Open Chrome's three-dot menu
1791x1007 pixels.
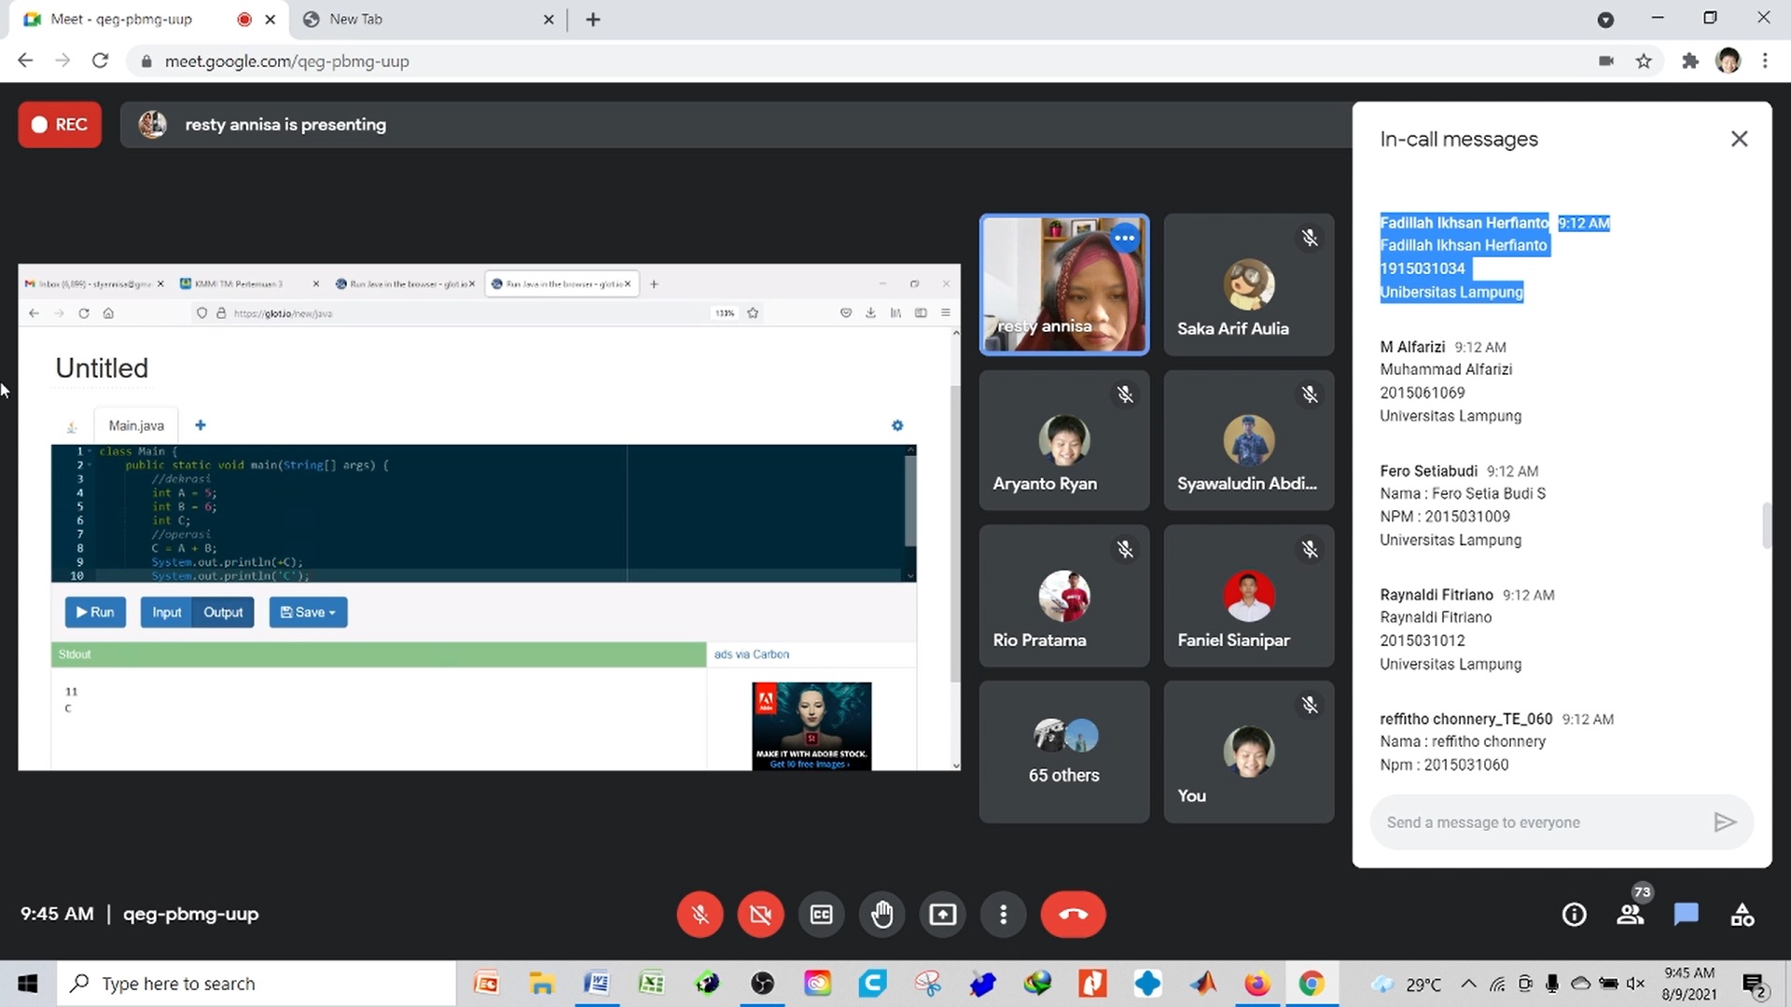tap(1765, 61)
